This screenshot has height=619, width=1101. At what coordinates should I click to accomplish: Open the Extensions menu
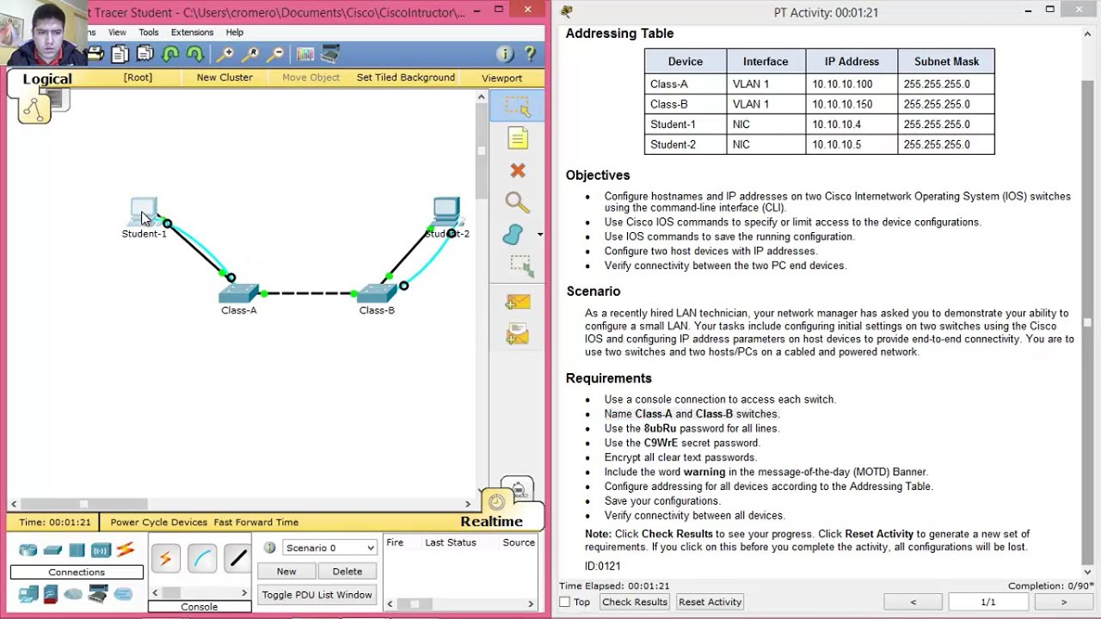[192, 33]
